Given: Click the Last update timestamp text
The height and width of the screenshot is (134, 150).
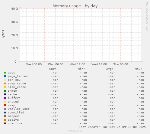Looking at the screenshot, I should click(112, 127).
